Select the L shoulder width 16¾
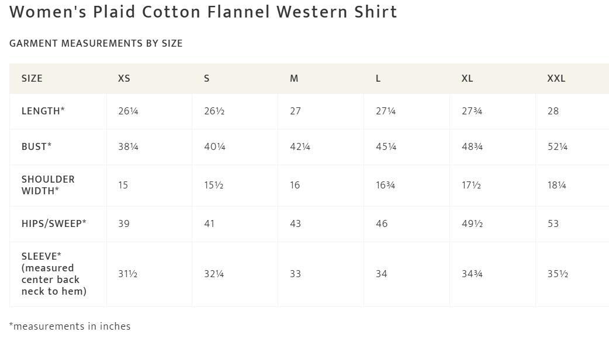The width and height of the screenshot is (609, 353). click(385, 185)
